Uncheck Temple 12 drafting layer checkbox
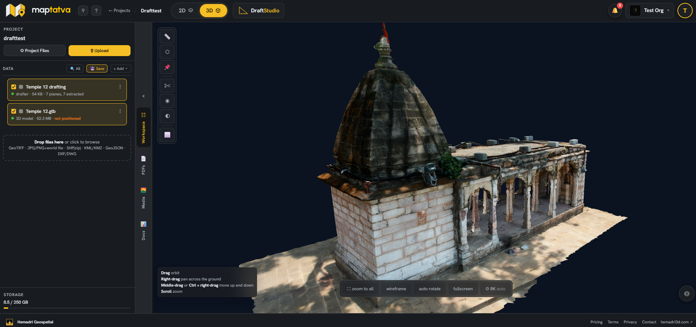The height and width of the screenshot is (327, 696). click(14, 87)
